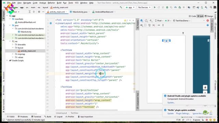Open App Inspection tool window
This screenshot has height=123, width=219.
tap(85, 117)
